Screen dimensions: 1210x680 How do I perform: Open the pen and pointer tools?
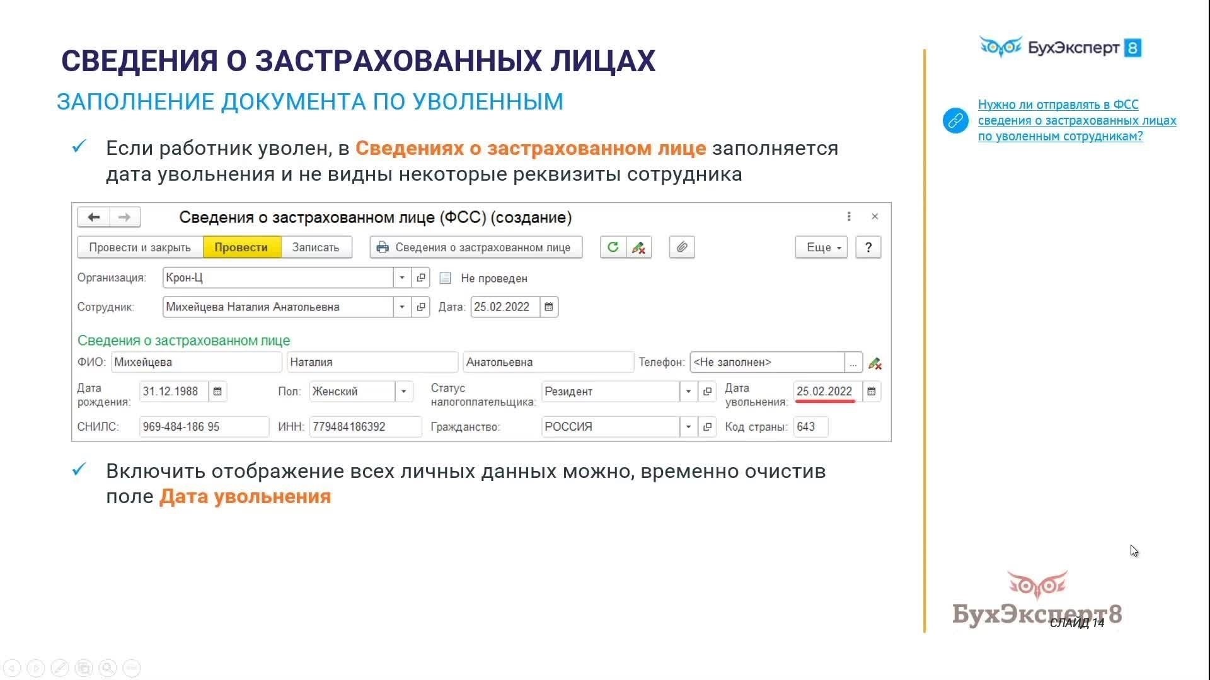(x=60, y=668)
